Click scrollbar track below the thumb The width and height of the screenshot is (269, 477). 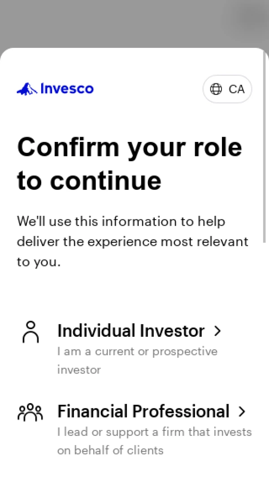point(265,358)
